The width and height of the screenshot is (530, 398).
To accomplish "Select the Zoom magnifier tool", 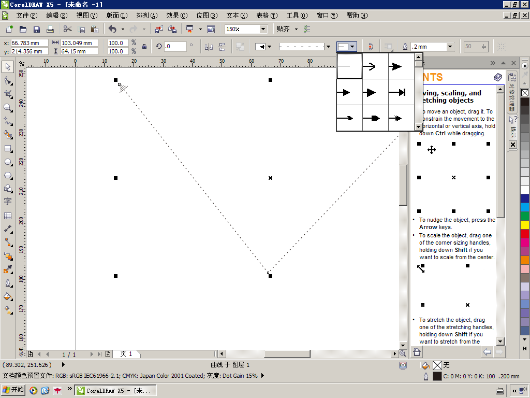I will (x=8, y=108).
